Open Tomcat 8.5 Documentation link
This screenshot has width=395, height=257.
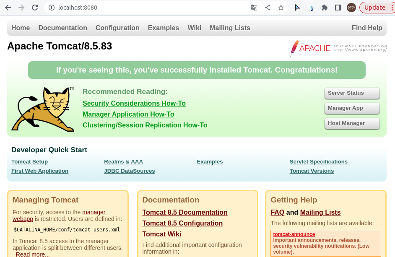(x=185, y=213)
